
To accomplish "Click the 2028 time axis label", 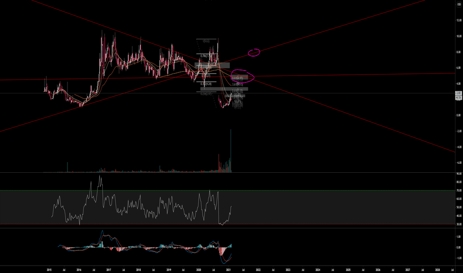I will 438,270.
